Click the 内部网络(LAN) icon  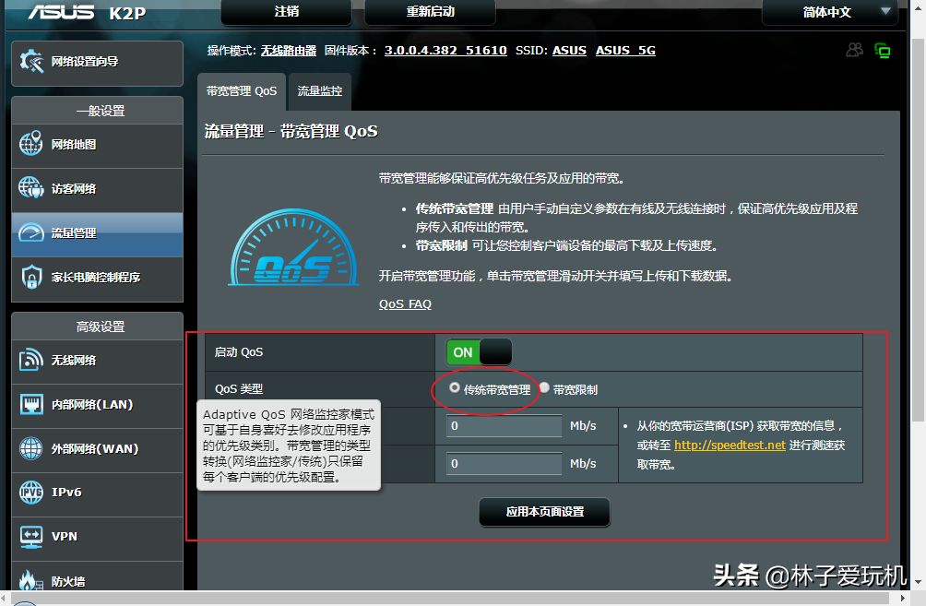(30, 404)
